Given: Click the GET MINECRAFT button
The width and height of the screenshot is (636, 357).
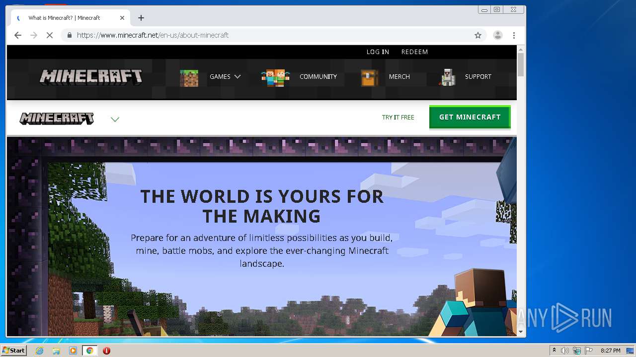Looking at the screenshot, I should [470, 118].
